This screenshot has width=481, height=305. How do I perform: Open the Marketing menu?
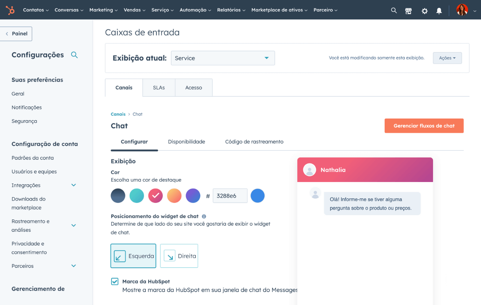coord(103,10)
